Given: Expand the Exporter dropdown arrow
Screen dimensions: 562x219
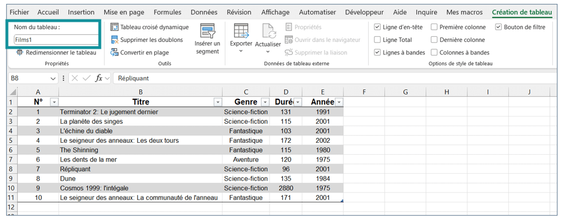Looking at the screenshot, I should tap(241, 51).
